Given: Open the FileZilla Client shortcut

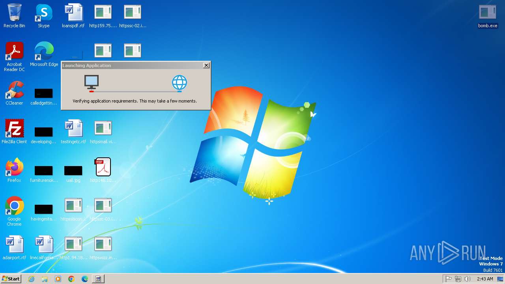Looking at the screenshot, I should point(14,132).
